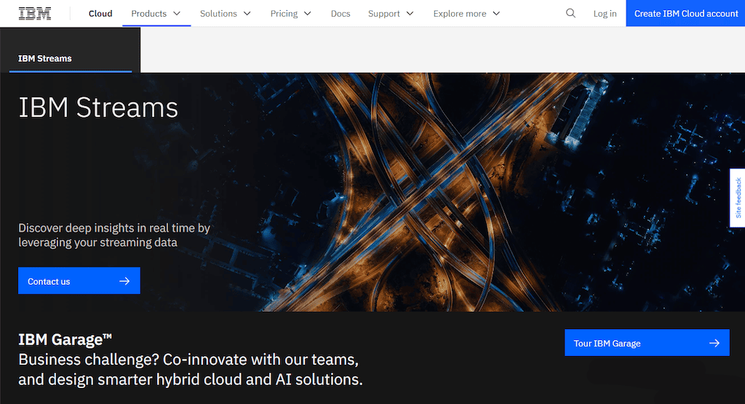
Task: Click the IBM Streams hero heading
Action: pos(98,108)
